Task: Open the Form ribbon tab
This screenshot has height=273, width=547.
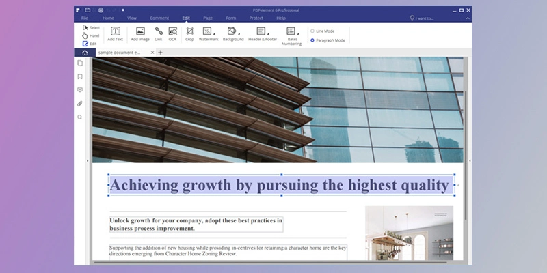Action: (231, 18)
